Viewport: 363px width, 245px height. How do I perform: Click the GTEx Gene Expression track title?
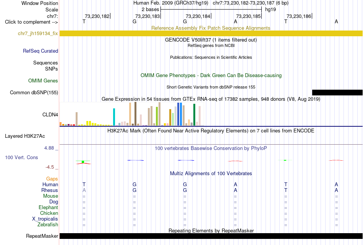coord(211,99)
